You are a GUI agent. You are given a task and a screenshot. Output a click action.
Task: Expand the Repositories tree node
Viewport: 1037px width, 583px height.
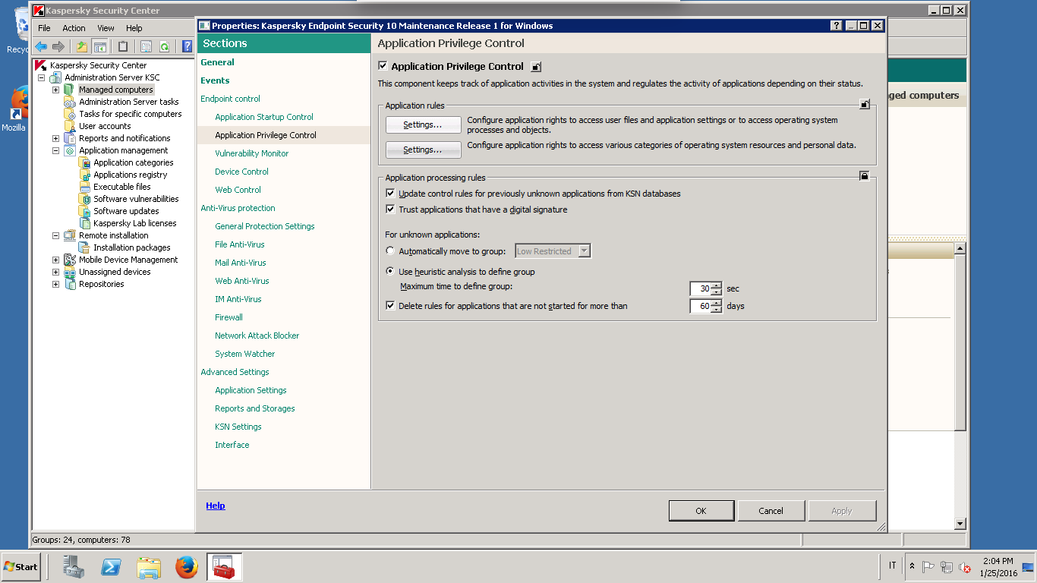55,284
